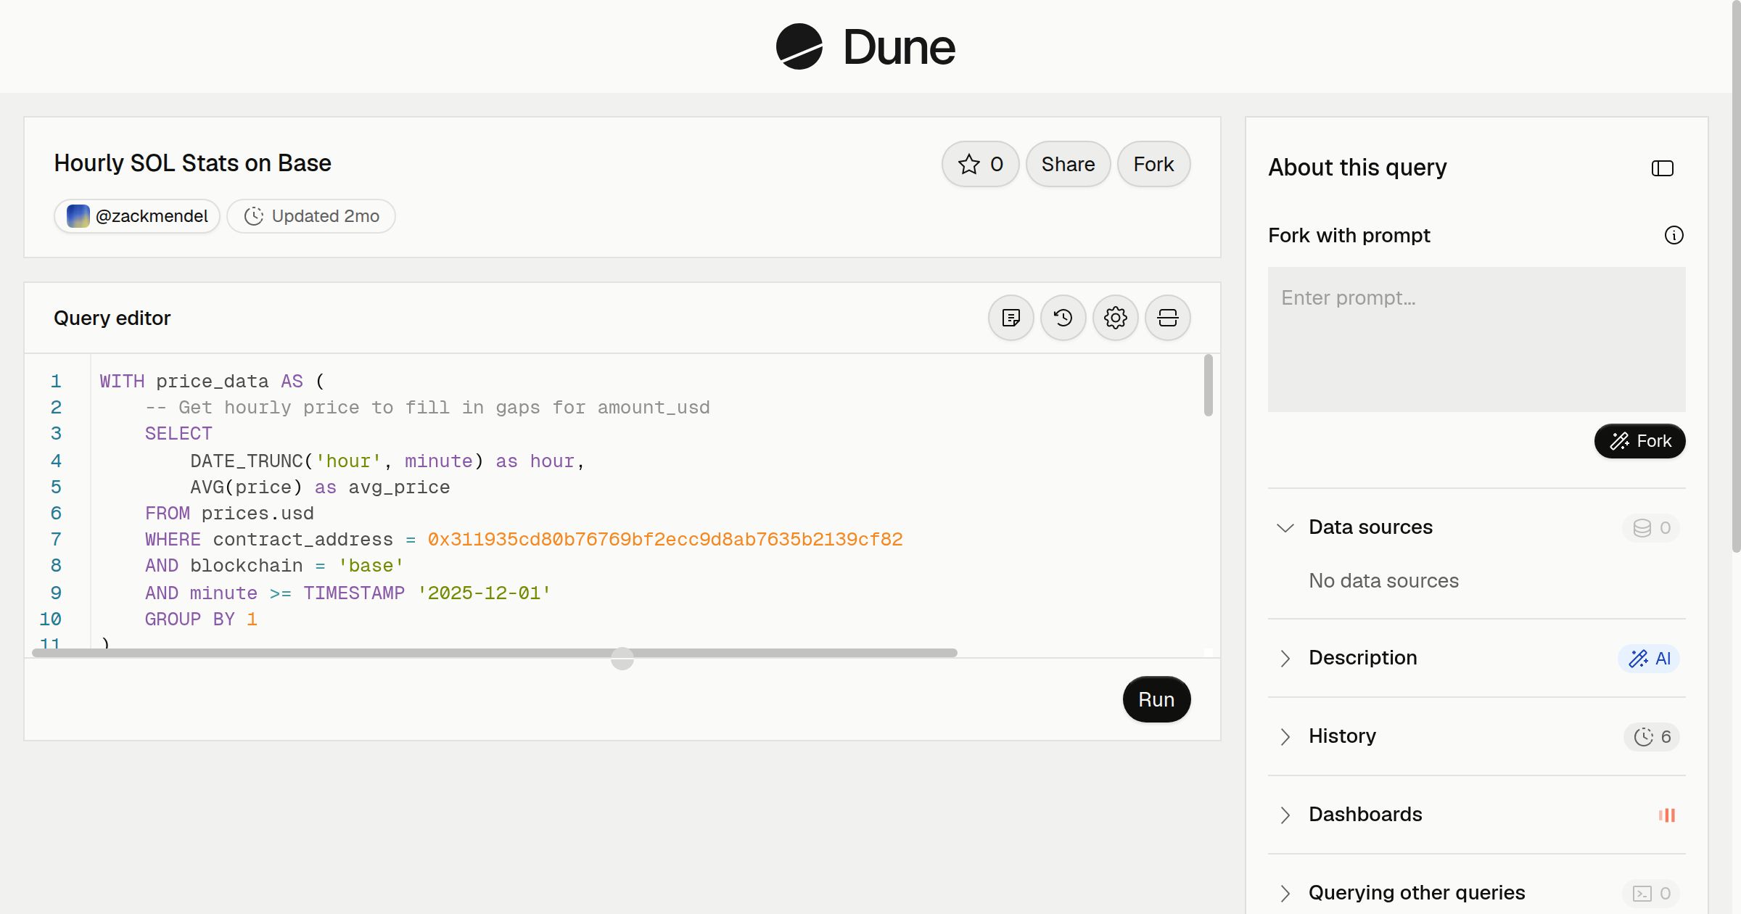1741x914 pixels.
Task: Expand the History section
Action: tap(1285, 736)
